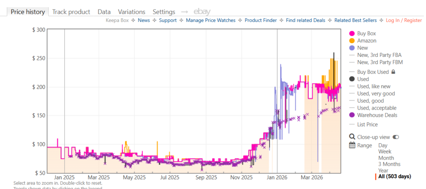The image size is (426, 189).
Task: Choose the All (503 days) range
Action: click(394, 177)
